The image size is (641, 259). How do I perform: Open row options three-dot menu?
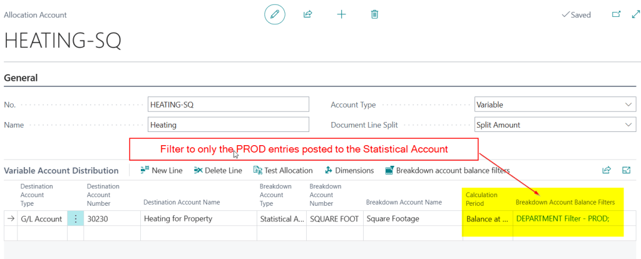(75, 219)
